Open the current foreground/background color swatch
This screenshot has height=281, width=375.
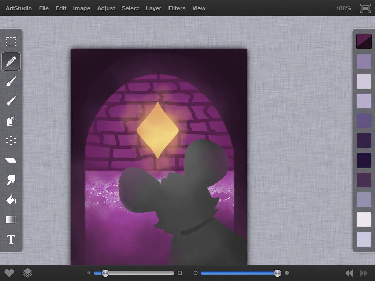[364, 41]
